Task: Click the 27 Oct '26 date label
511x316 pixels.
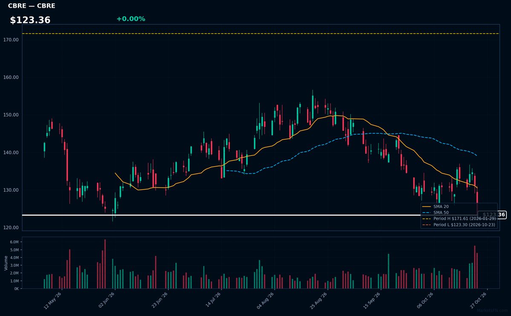Action: click(479, 300)
